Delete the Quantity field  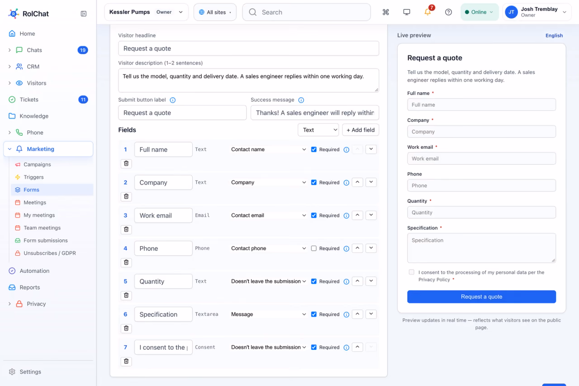click(126, 295)
